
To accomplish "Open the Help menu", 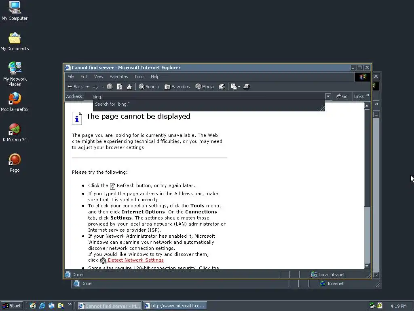I will [x=155, y=77].
